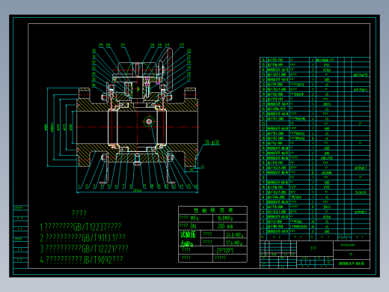
Task: Click technical note 1 referencing GB/T12237
Action: click(81, 227)
